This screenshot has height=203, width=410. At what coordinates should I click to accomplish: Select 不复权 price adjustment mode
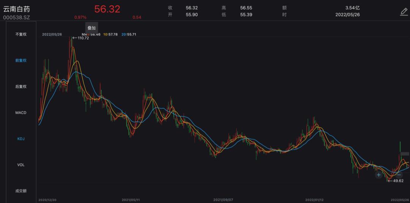tap(21, 34)
